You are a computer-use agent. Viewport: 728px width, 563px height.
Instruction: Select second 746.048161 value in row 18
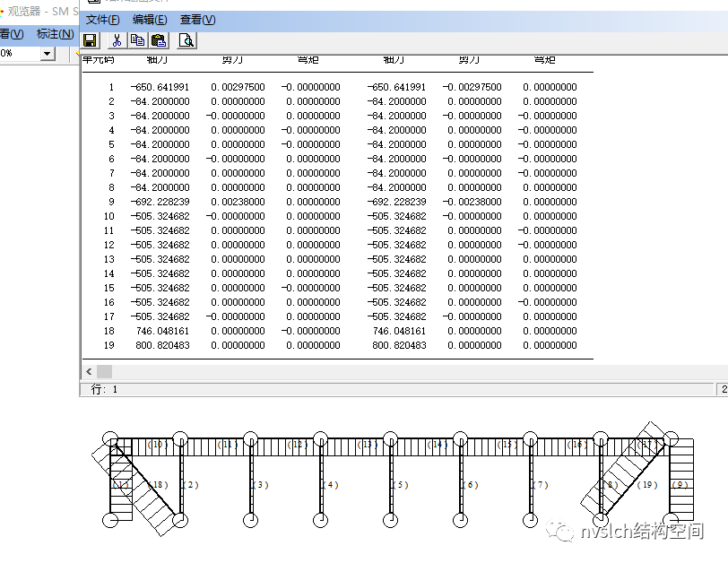(x=399, y=331)
